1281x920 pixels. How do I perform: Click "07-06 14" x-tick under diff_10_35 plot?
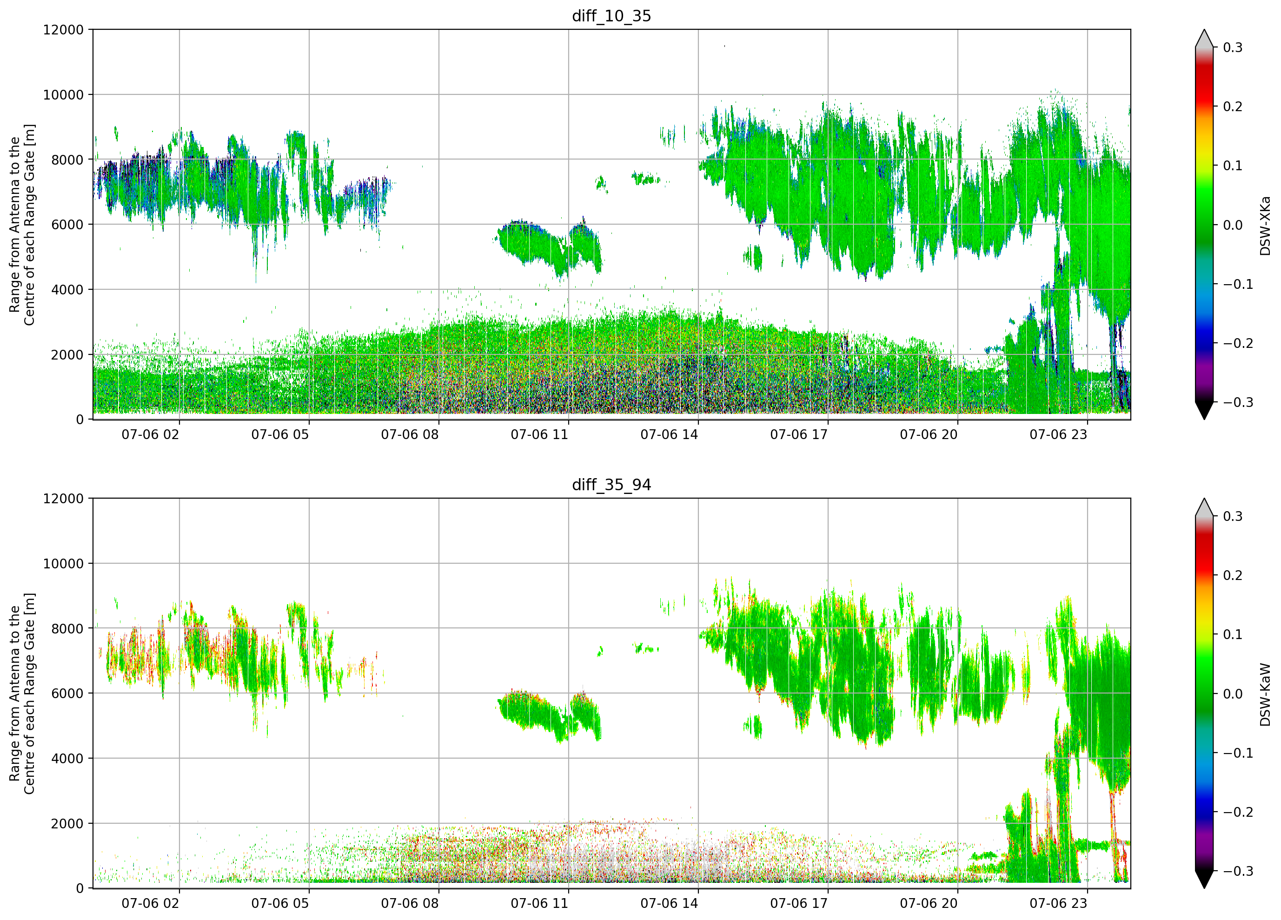pyautogui.click(x=669, y=434)
